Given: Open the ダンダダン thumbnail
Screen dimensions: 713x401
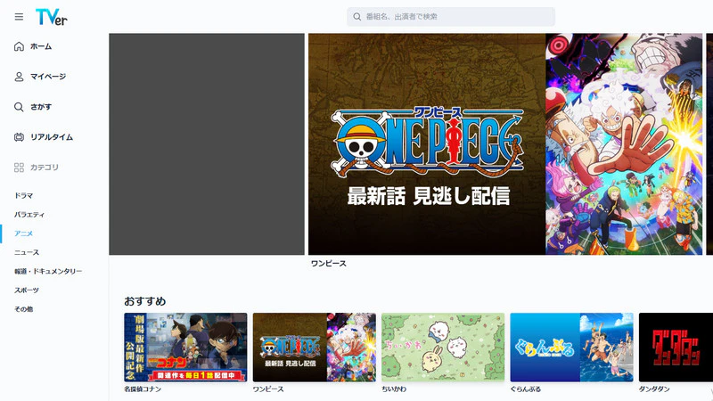Looking at the screenshot, I should pyautogui.click(x=676, y=348).
